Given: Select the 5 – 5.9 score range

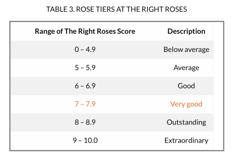Looking at the screenshot, I should [x=85, y=68].
